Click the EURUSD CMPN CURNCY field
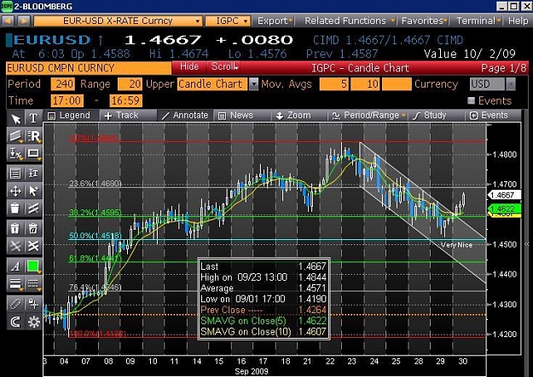Viewport: 533px width, 377px height. click(x=89, y=68)
